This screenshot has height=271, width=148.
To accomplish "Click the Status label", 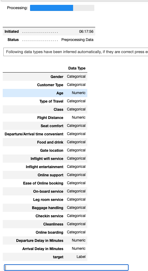I will pyautogui.click(x=13, y=40).
